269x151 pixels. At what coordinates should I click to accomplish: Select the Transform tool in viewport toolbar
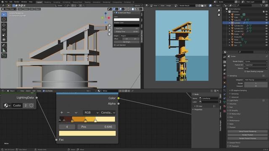coord(4,40)
